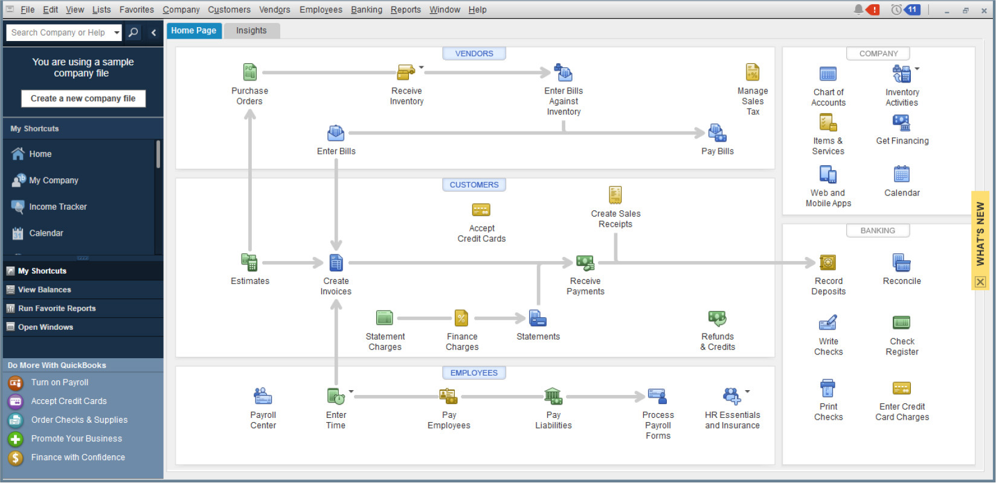Close the What's New side tab
The image size is (996, 483).
(980, 282)
